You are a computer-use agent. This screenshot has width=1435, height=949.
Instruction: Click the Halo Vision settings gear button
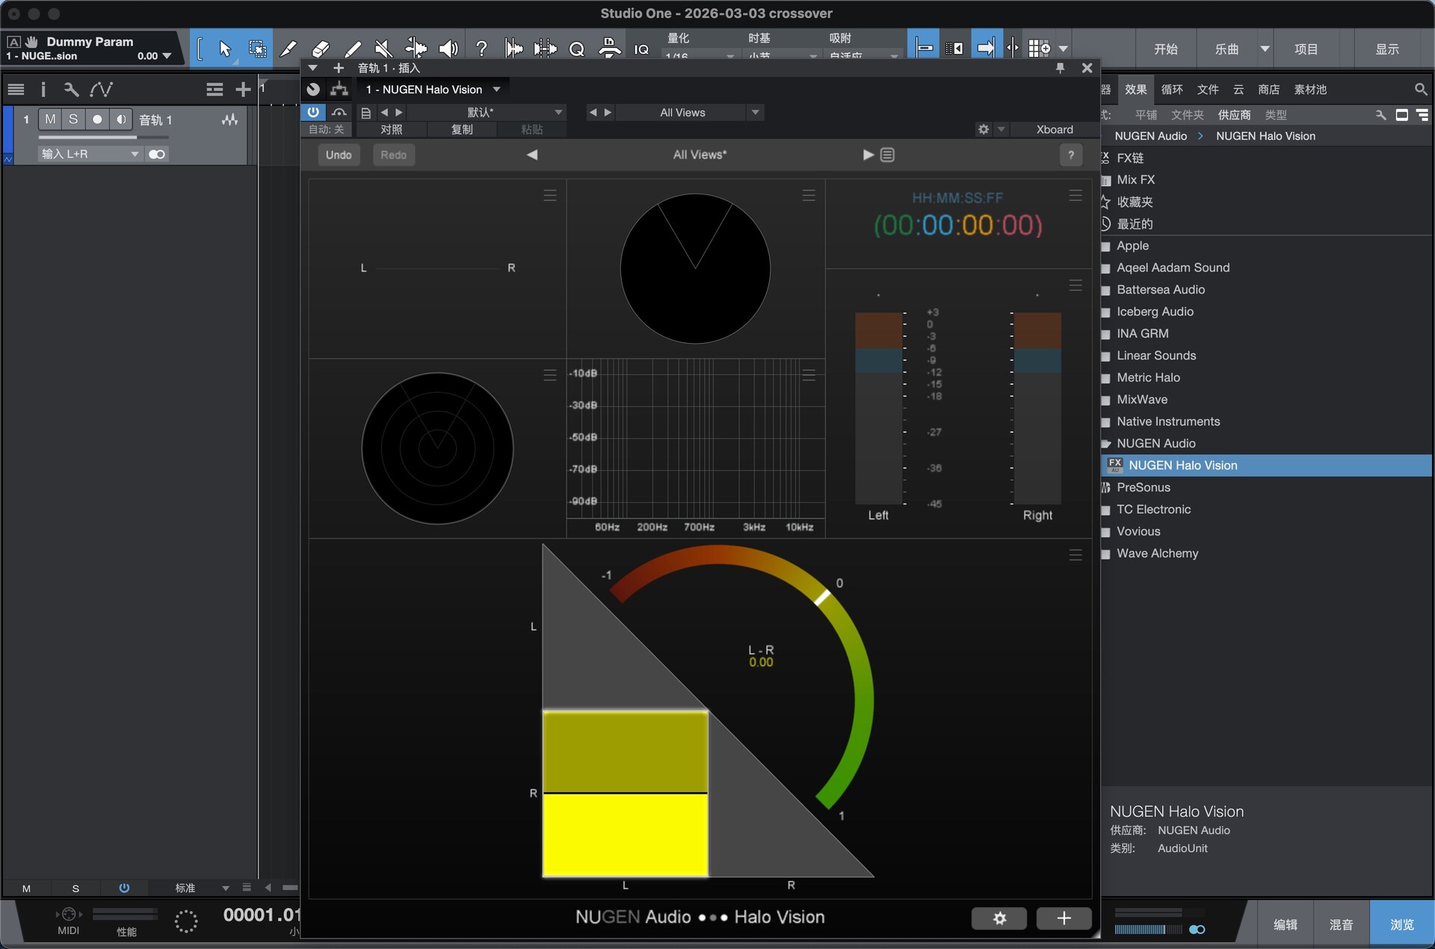(x=999, y=918)
